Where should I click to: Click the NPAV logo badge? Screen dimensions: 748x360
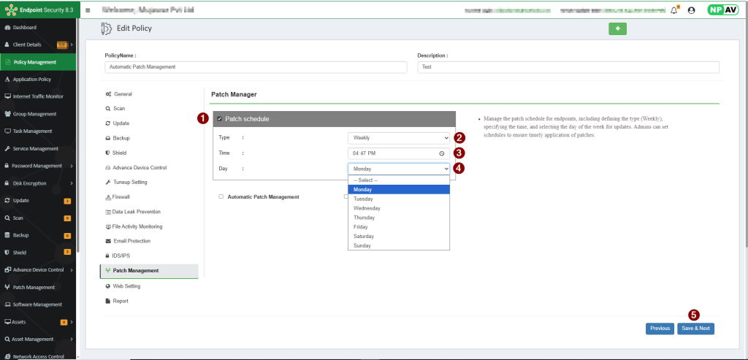point(722,10)
